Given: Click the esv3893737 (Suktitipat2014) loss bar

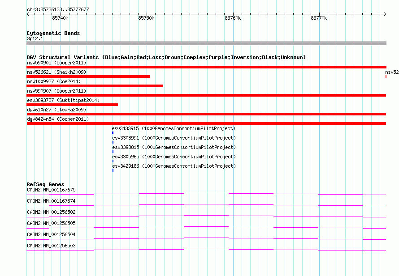Looking at the screenshot, I should (72, 105).
